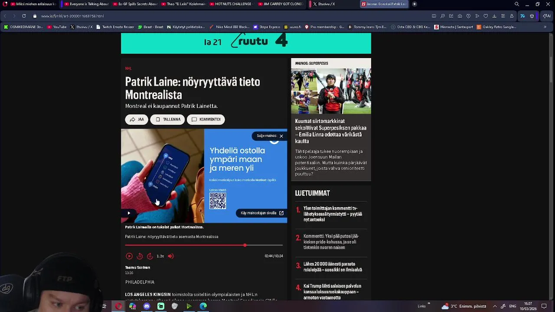
Task: Click the audio progress slider handle
Action: click(x=245, y=245)
